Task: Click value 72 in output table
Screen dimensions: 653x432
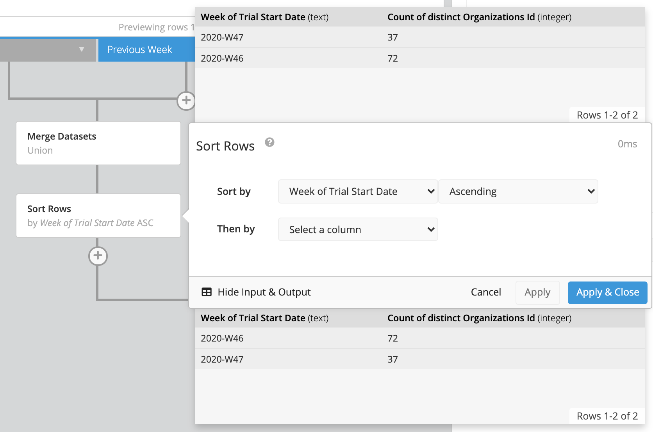Action: [393, 338]
